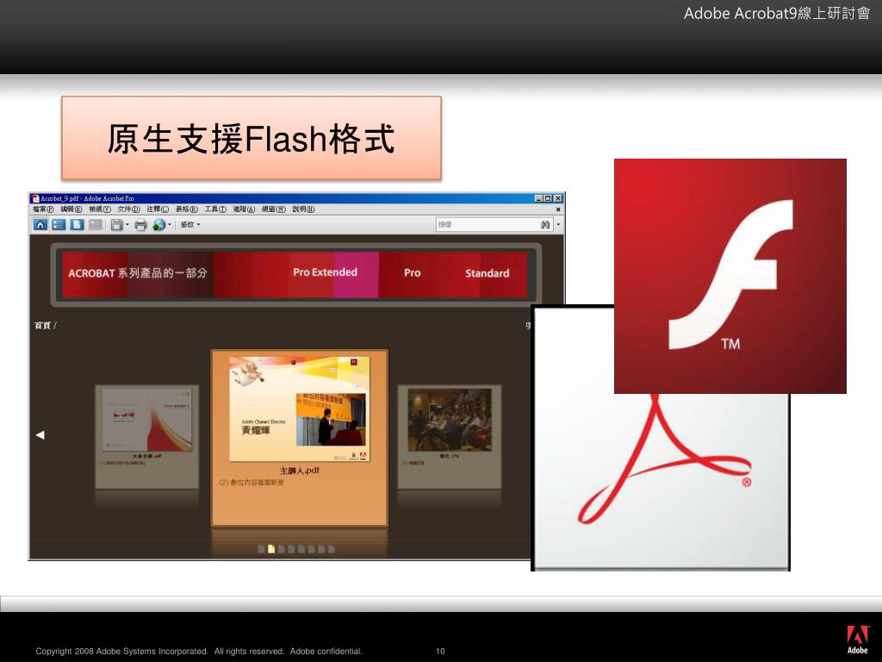Click the 原生支援Flash格式 title box
Screen dimensions: 882x662
(x=252, y=138)
